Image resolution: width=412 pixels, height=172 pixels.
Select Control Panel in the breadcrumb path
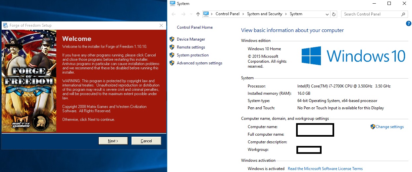point(228,14)
